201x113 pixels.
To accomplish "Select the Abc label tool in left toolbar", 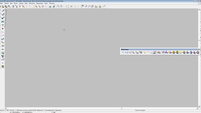I will point(3,49).
